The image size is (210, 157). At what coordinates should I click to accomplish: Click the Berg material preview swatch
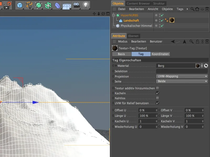coord(198,66)
